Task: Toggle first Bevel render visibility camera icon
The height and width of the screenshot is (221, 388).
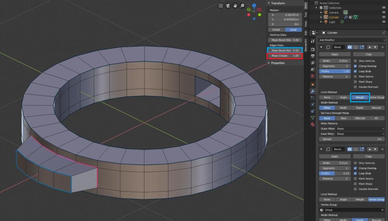Action: pyautogui.click(x=350, y=47)
